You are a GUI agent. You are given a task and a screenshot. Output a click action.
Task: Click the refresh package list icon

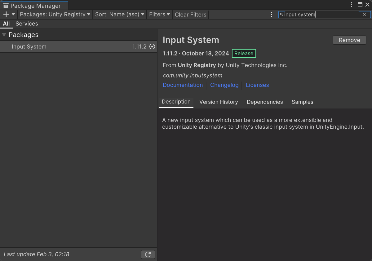[x=148, y=254]
